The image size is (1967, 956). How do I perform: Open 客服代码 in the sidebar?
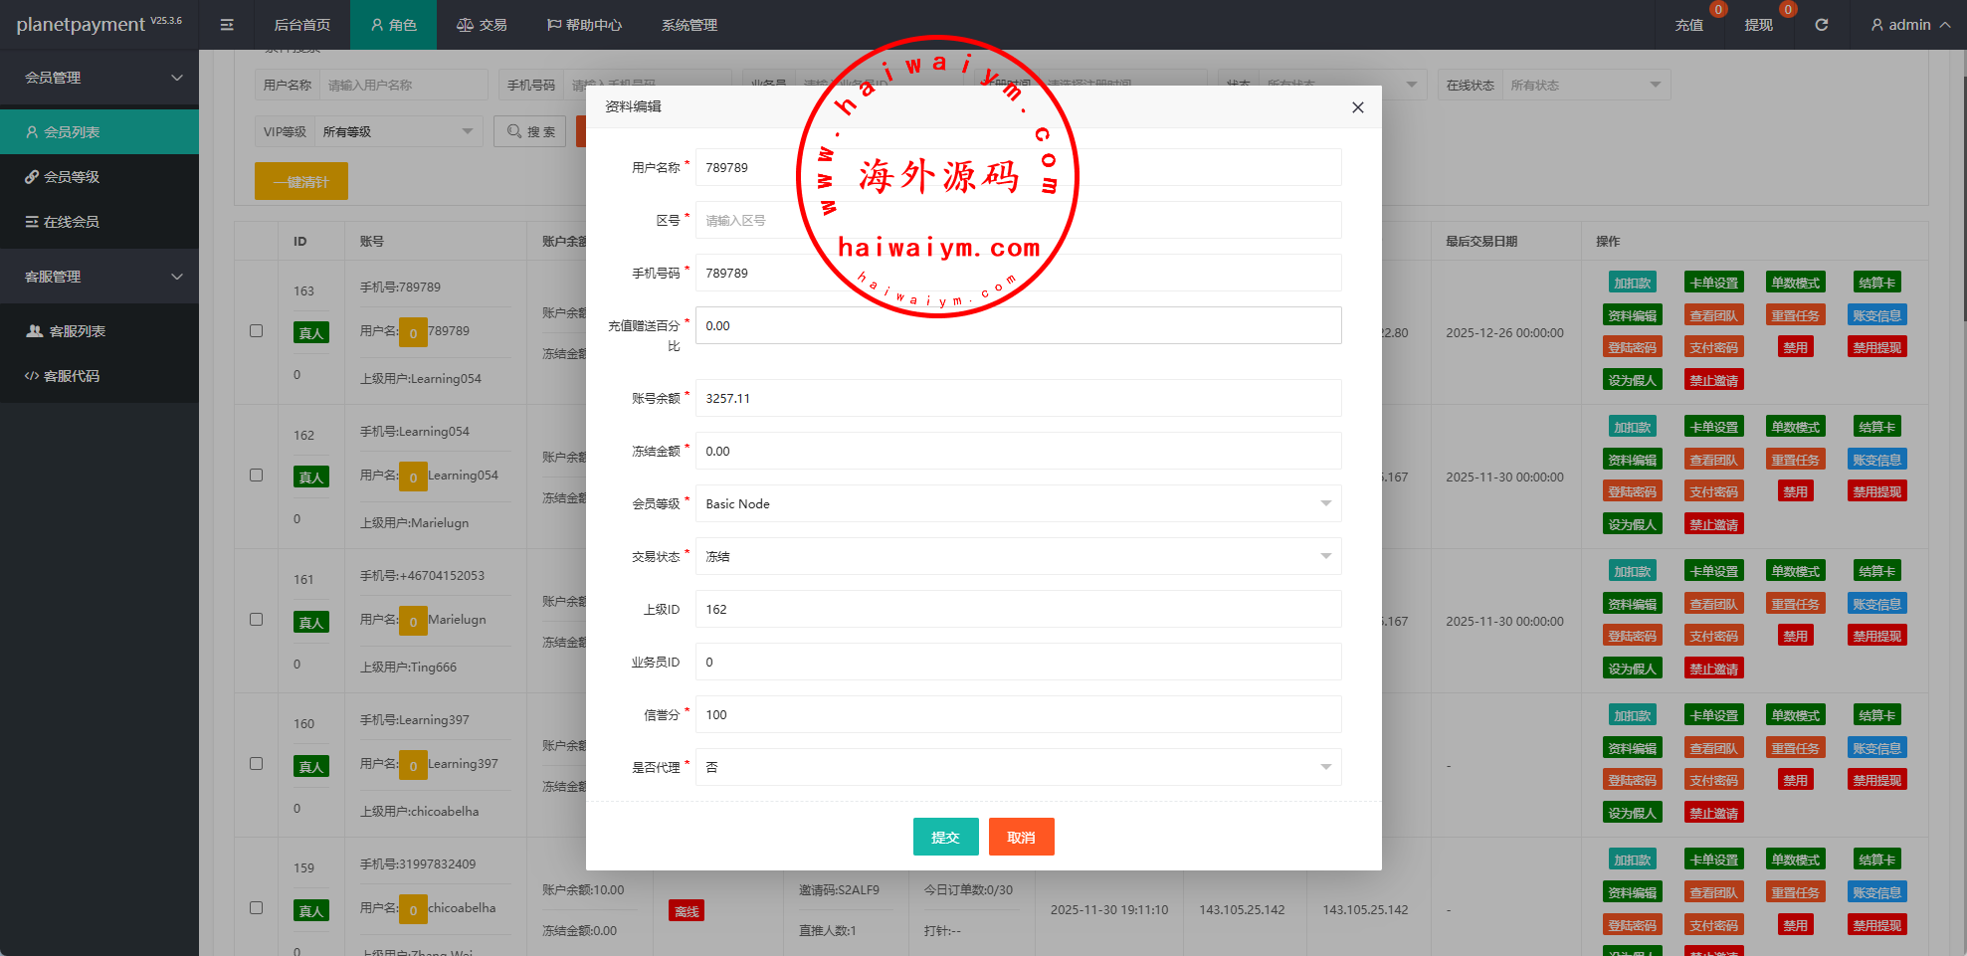point(72,376)
